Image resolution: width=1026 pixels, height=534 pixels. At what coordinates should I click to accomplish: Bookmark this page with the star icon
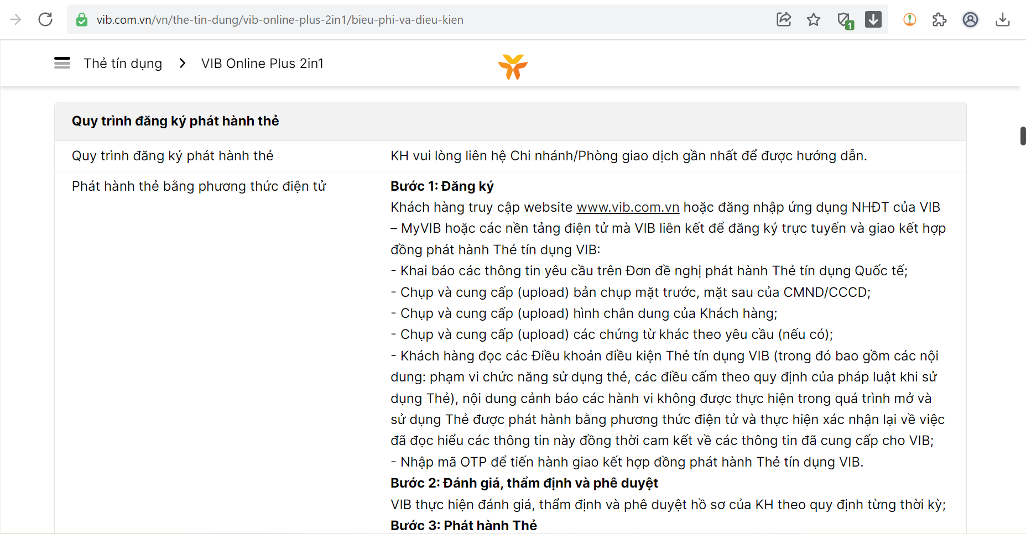(x=814, y=20)
